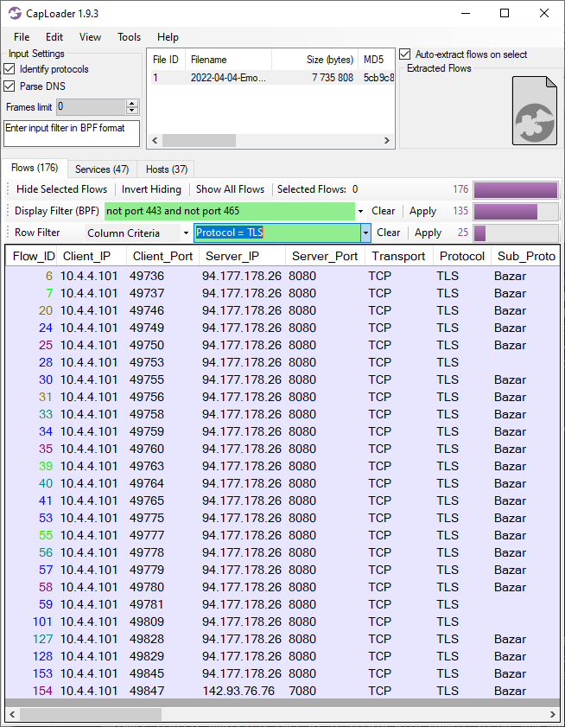565x727 pixels.
Task: Click the CapLoader app icon in title bar
Action: pyautogui.click(x=15, y=14)
